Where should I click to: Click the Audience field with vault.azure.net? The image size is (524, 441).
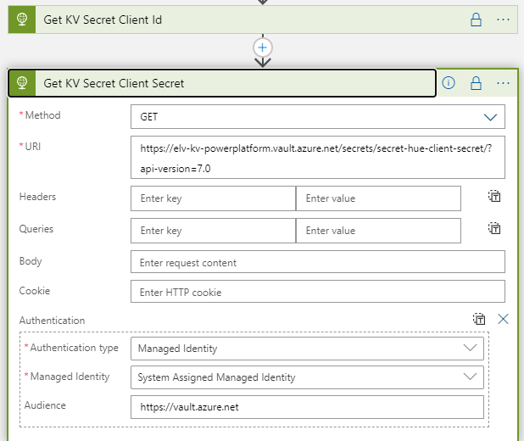[307, 407]
